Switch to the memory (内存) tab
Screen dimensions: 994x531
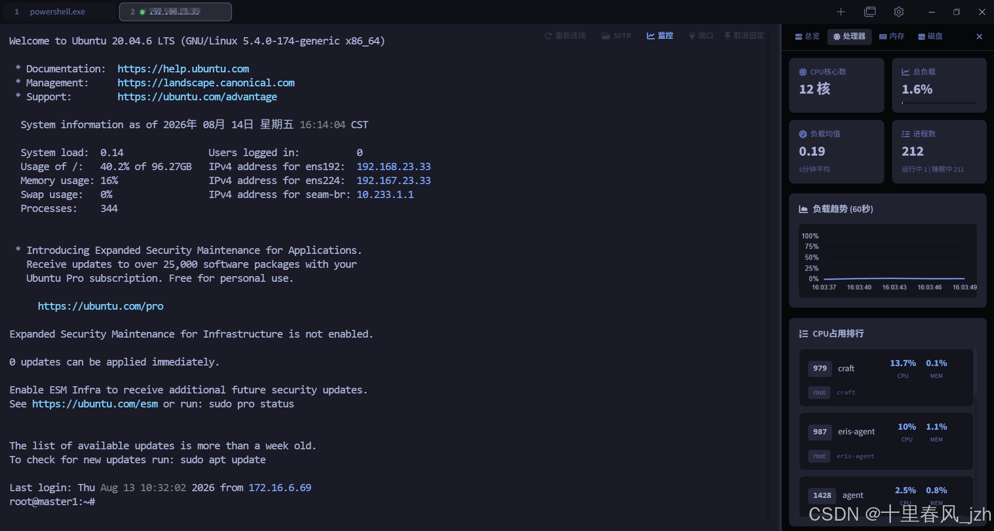(x=891, y=36)
